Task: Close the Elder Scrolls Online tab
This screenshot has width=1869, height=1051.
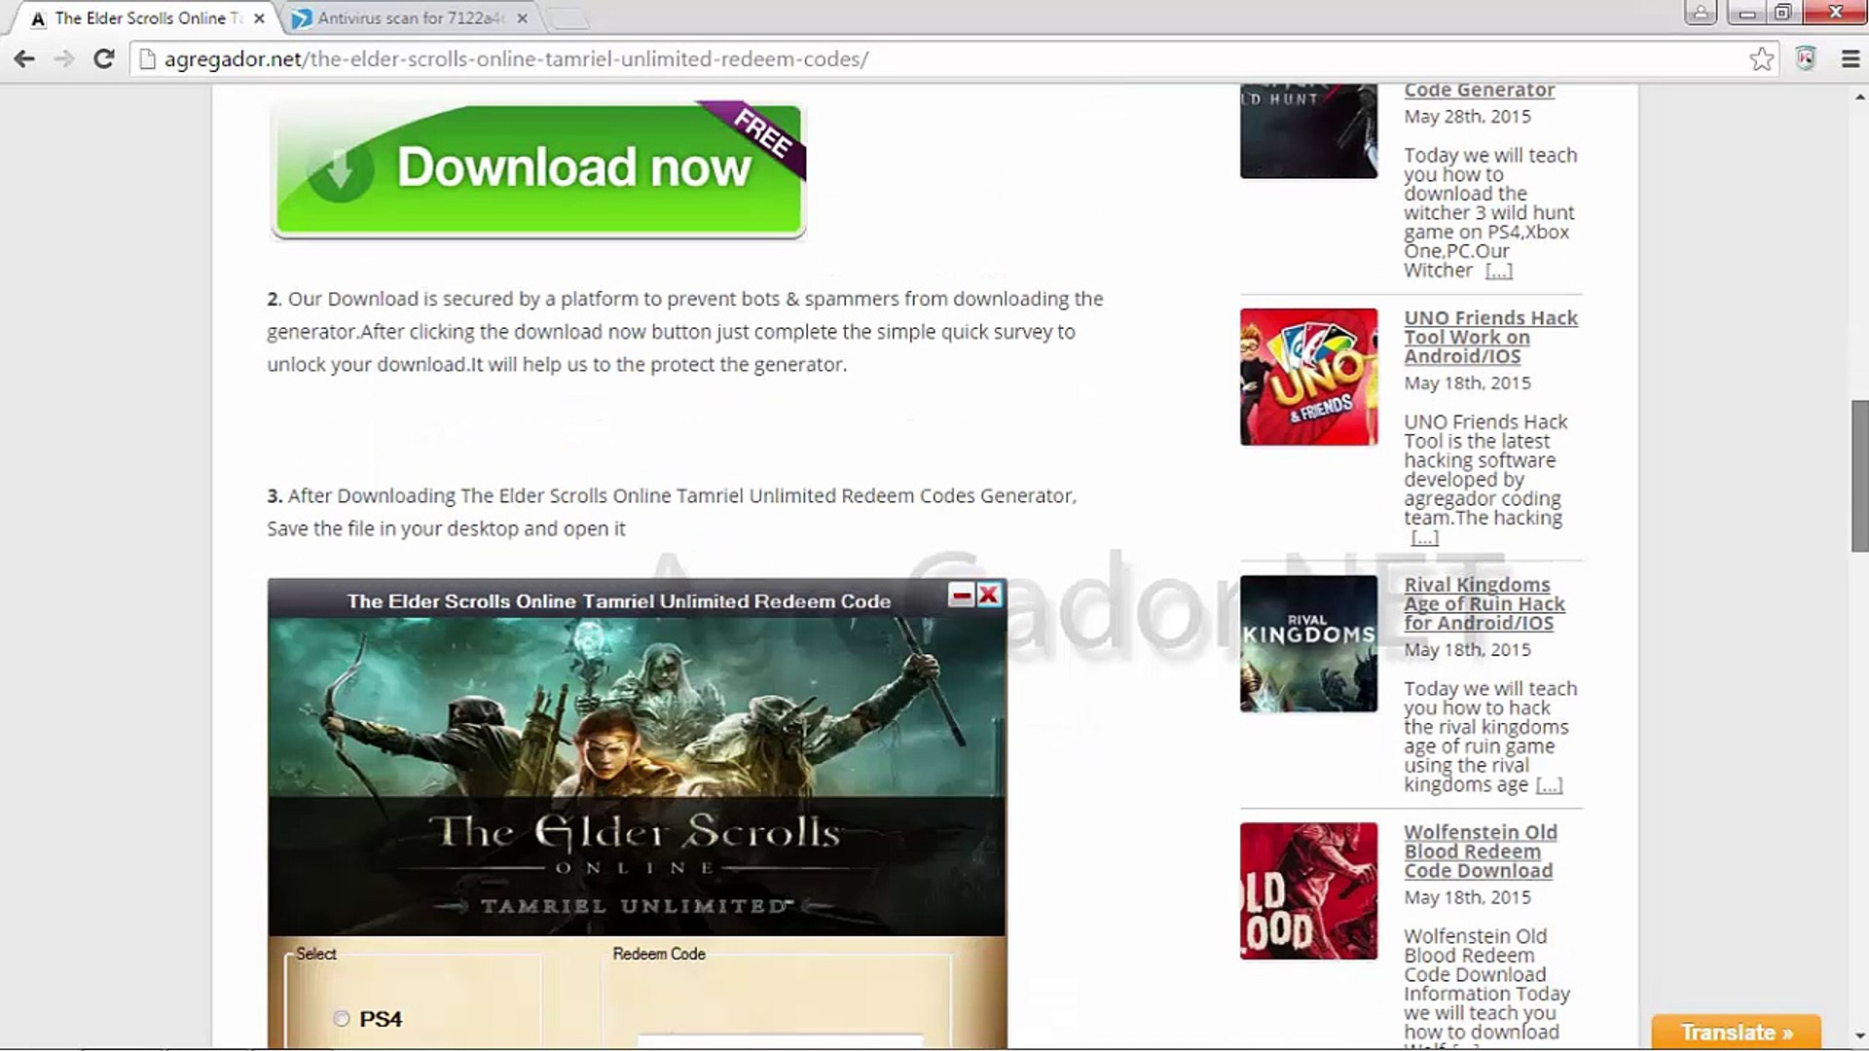Action: pos(259,18)
